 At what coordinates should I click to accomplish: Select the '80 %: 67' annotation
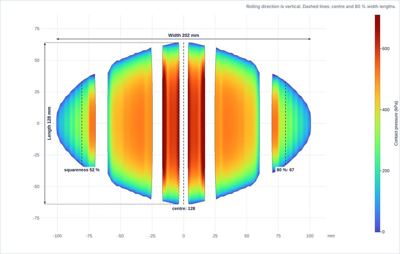point(285,170)
